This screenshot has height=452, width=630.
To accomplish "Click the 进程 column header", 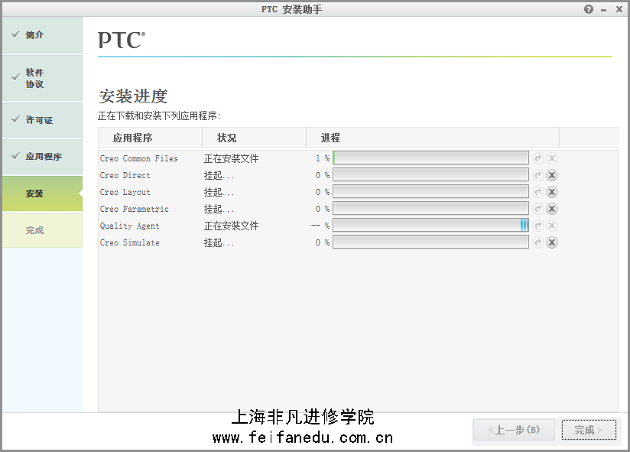I will (432, 138).
